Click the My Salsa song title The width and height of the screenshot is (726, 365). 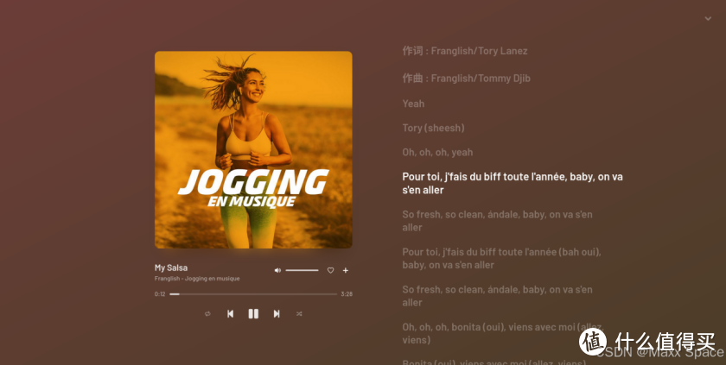[171, 267]
